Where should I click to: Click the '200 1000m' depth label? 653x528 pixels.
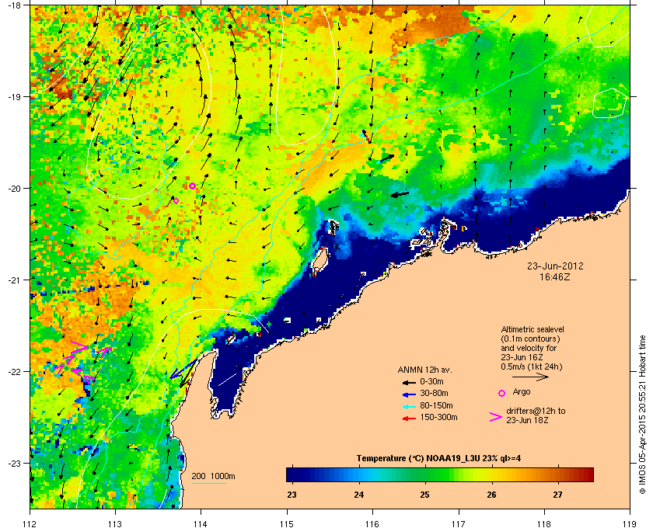[213, 477]
